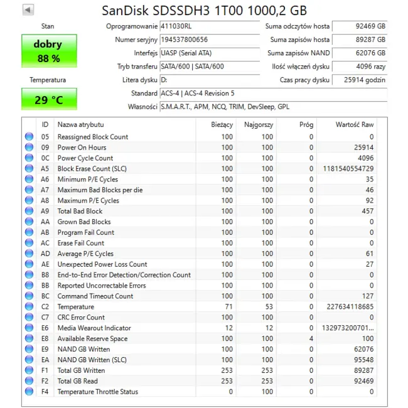
Task: Click the 'Nazwa atrybutu' column header
Action: 125,125
